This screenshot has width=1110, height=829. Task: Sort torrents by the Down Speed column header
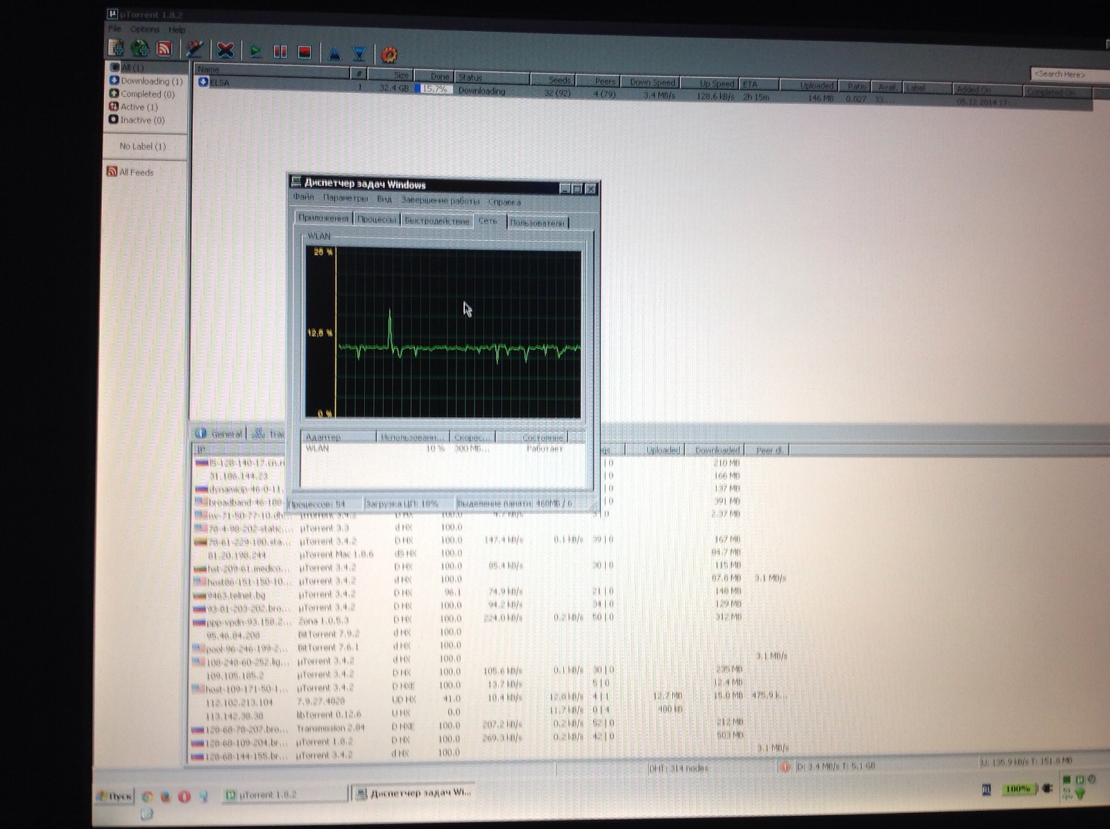click(650, 83)
